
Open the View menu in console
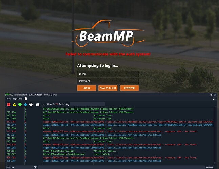tap(9, 99)
